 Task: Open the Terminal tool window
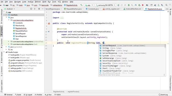pyautogui.click(x=8, y=95)
